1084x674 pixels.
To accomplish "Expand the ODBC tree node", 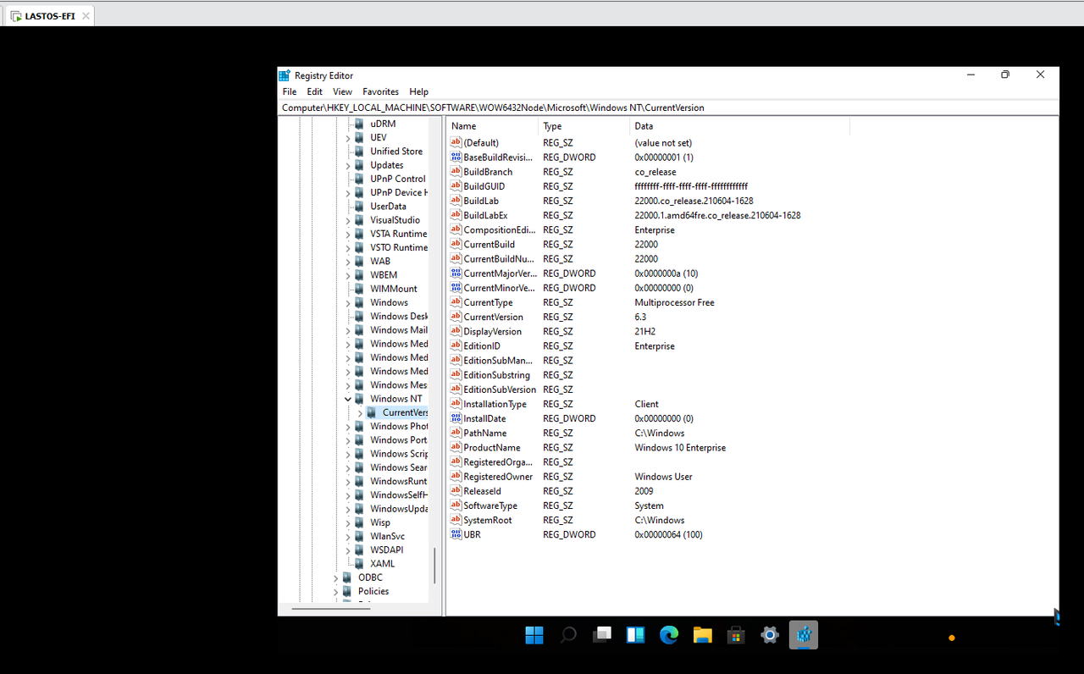I will tap(335, 577).
